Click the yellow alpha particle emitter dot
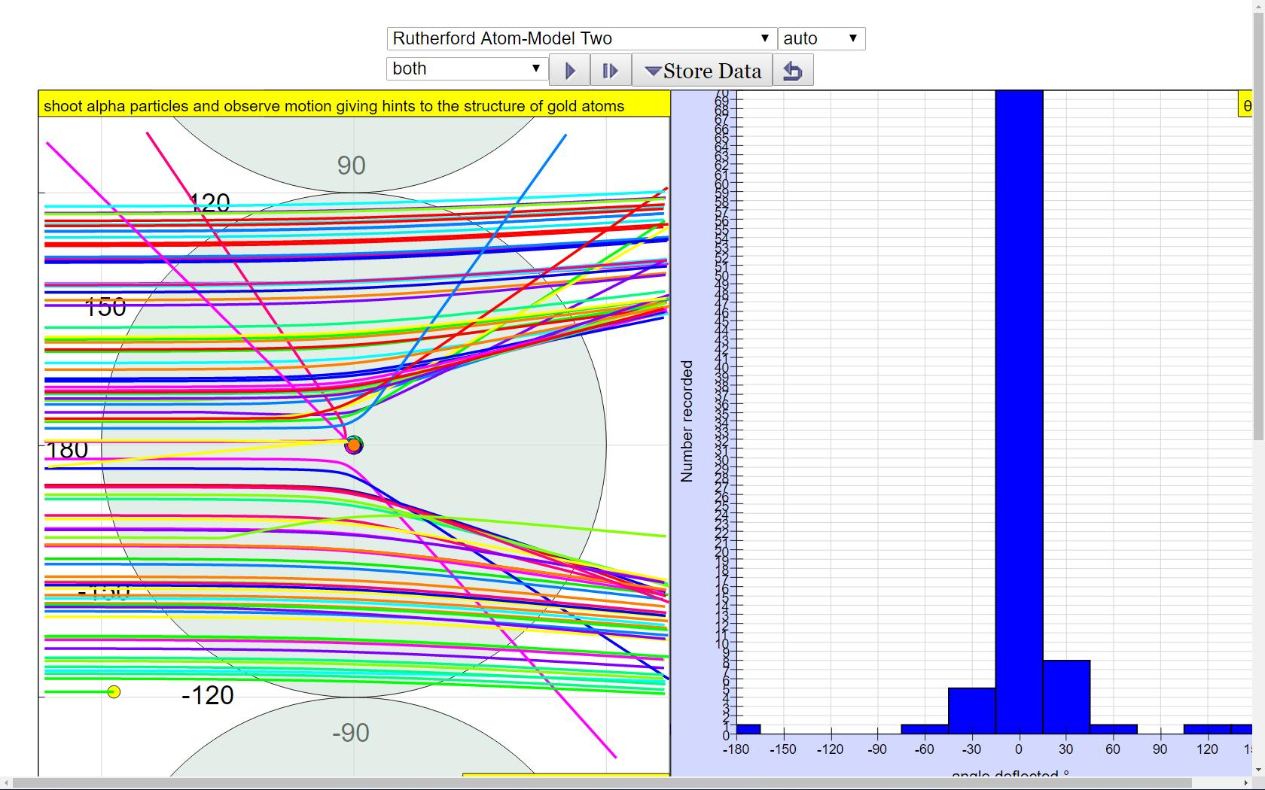1265x790 pixels. 114,691
